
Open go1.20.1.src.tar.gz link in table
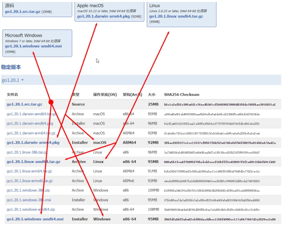click(24, 104)
